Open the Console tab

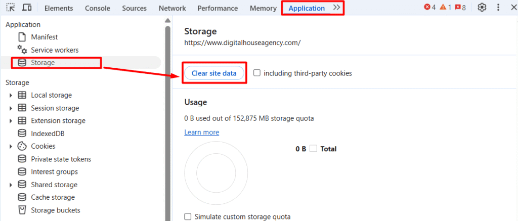pos(98,8)
